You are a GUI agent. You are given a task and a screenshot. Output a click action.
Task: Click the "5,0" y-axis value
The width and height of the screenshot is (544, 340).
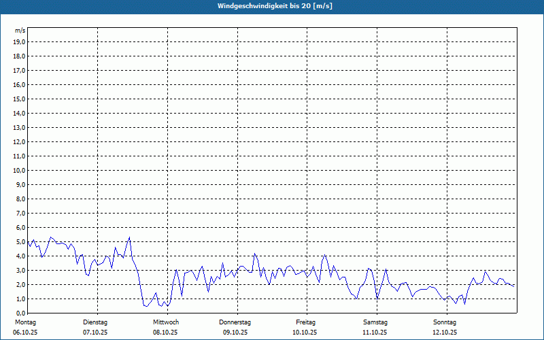click(20, 241)
